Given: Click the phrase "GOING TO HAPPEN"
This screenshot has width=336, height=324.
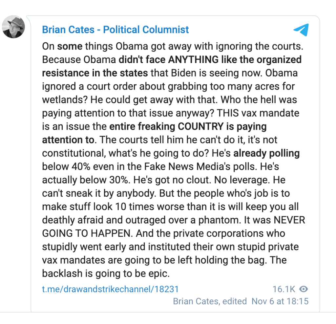Looking at the screenshot, I should click(86, 233).
